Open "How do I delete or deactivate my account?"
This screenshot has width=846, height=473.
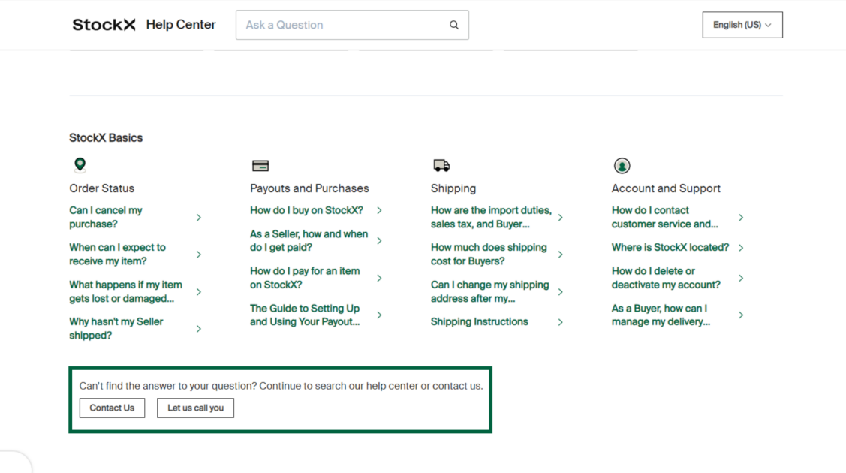[666, 278]
